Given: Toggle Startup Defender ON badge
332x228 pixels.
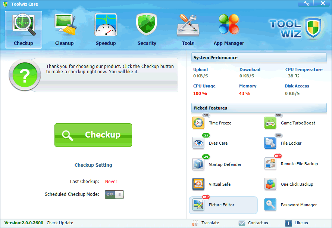Looking at the screenshot, I should pyautogui.click(x=206, y=157).
